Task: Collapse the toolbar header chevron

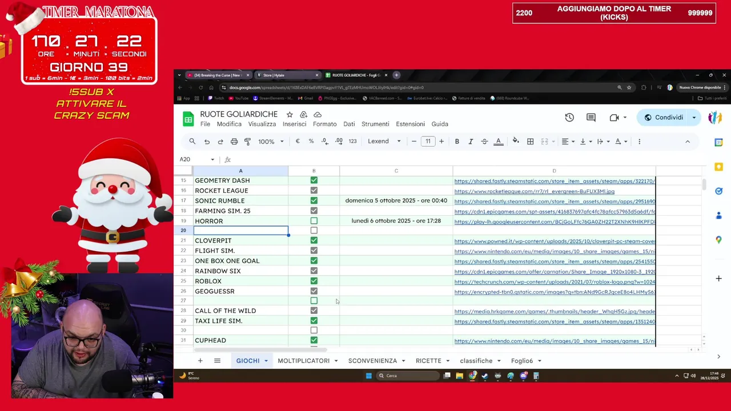Action: point(688,142)
